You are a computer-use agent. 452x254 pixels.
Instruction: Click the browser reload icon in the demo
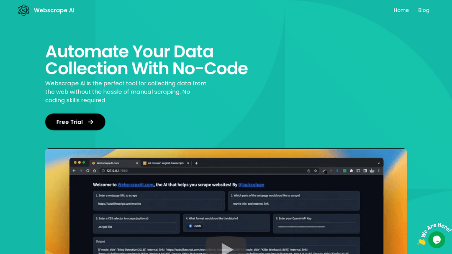coord(88,171)
